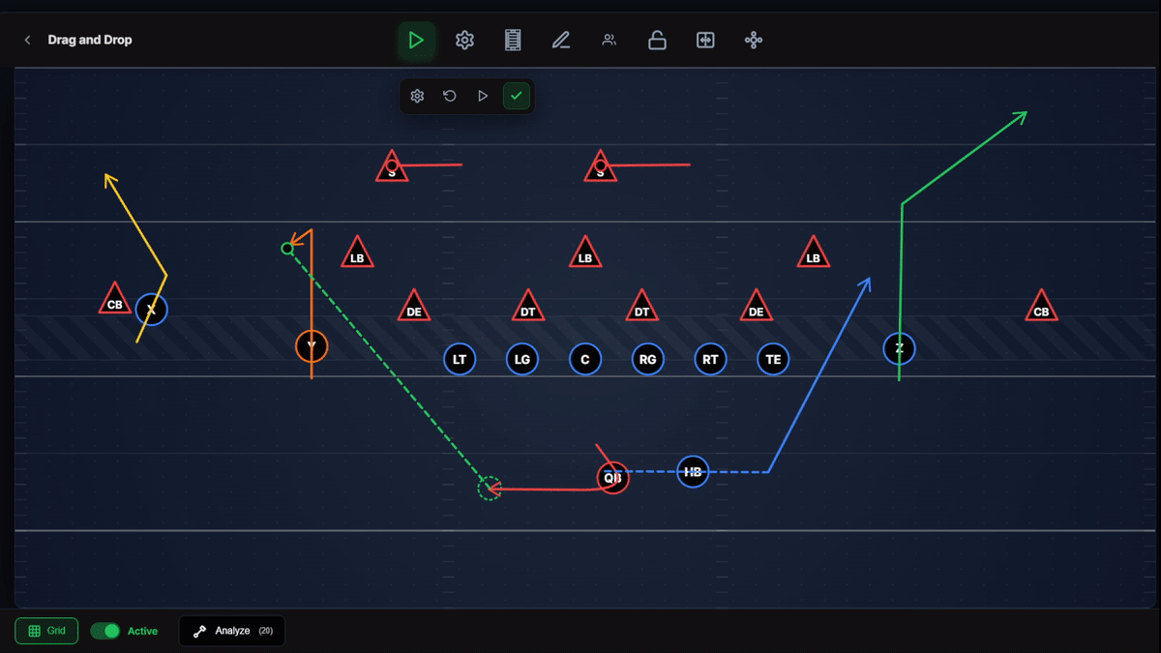This screenshot has height=653, width=1161.
Task: Select the LB defender above the center
Action: click(x=585, y=254)
